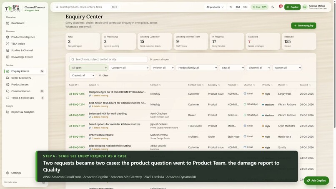Open the Communication menu item
This screenshot has height=189, width=336.
[x=25, y=91]
